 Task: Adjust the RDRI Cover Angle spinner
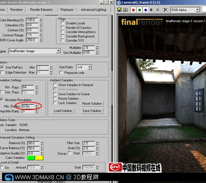point(41,40)
